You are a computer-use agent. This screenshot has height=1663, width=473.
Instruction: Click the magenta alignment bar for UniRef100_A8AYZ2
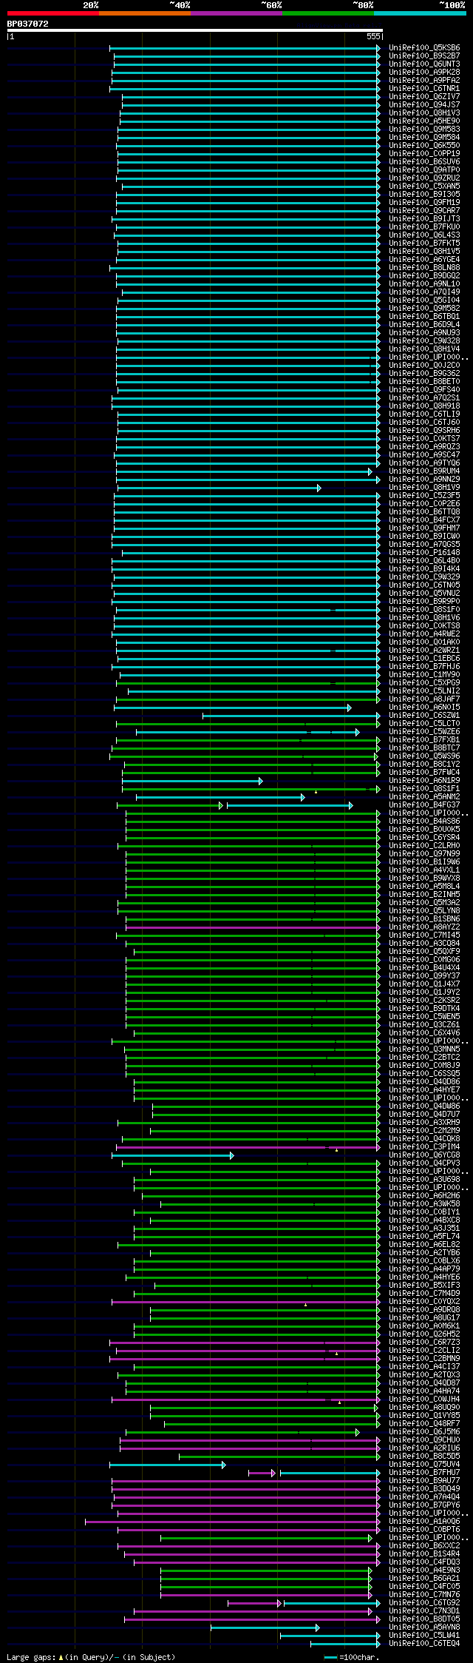(253, 927)
